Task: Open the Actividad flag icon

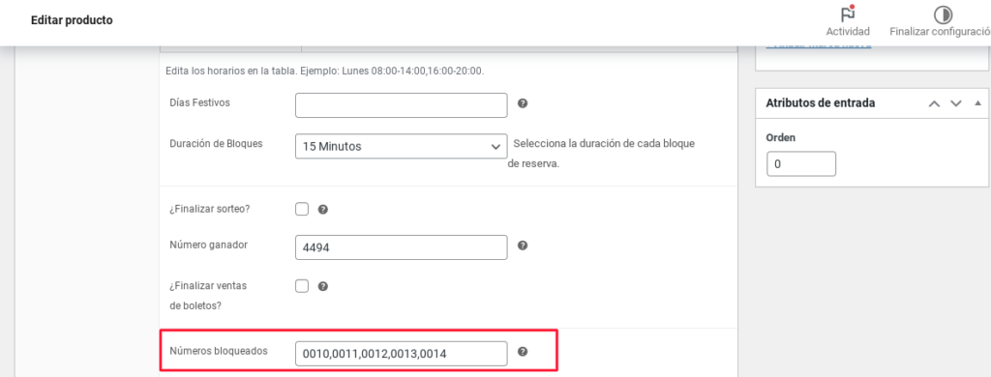Action: [x=848, y=14]
